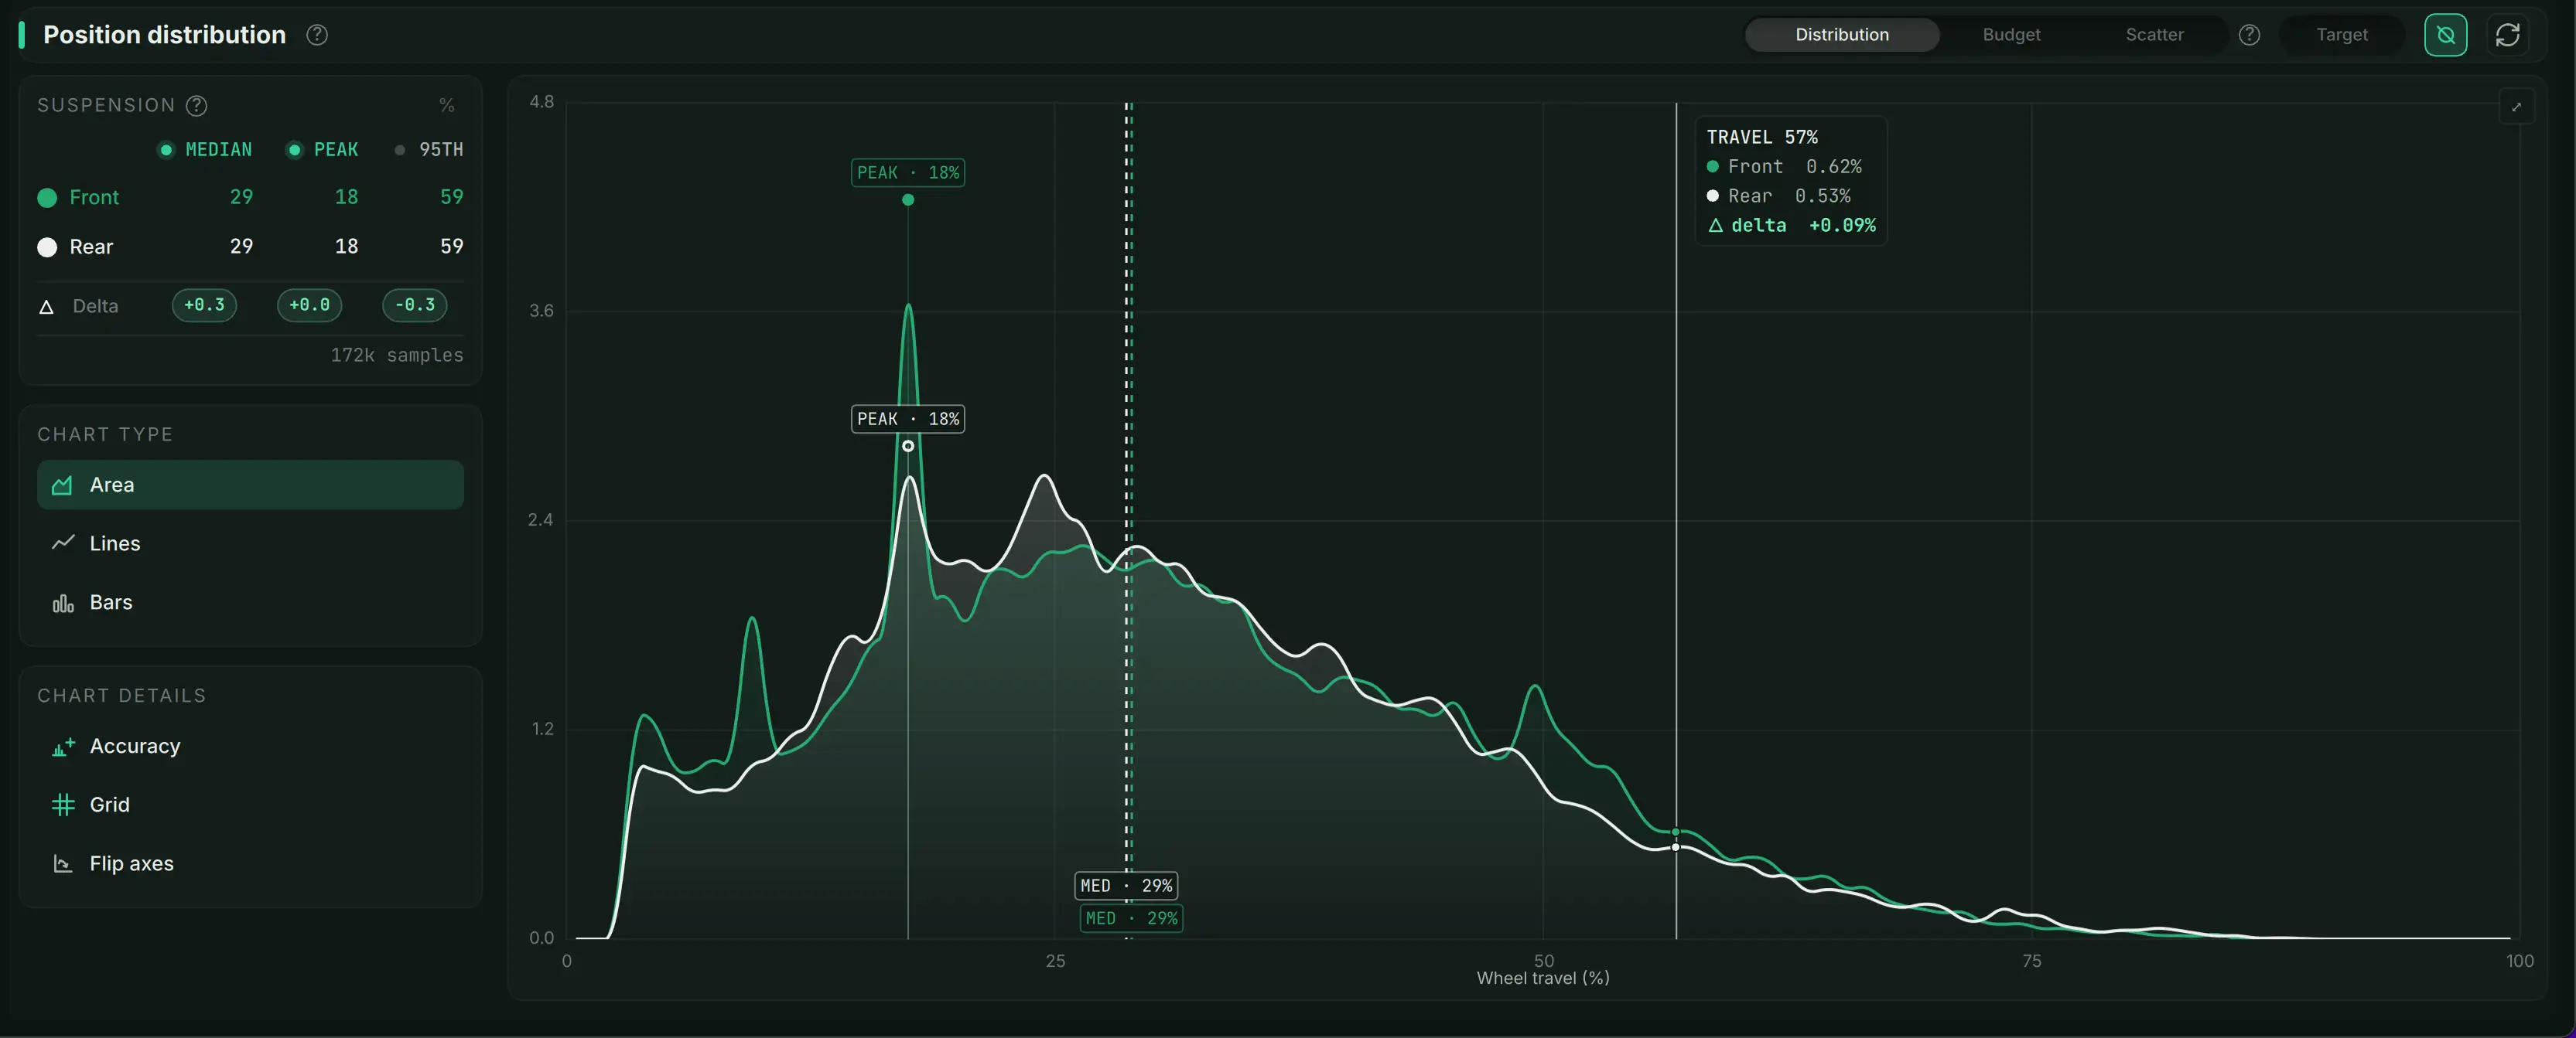
Task: Toggle the green camera-off icon button
Action: point(2445,35)
